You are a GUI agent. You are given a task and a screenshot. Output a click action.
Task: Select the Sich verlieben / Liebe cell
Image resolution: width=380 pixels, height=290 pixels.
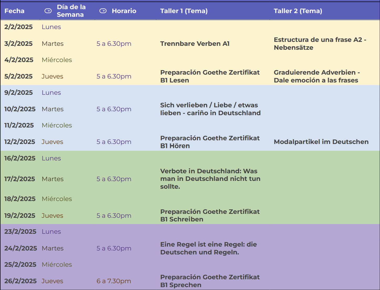coord(210,109)
